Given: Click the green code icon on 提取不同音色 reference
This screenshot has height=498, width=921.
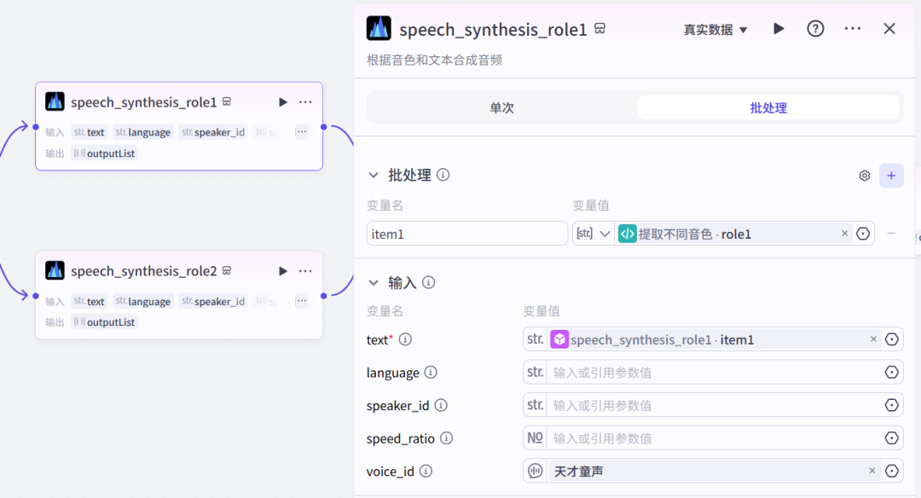Looking at the screenshot, I should tap(628, 233).
